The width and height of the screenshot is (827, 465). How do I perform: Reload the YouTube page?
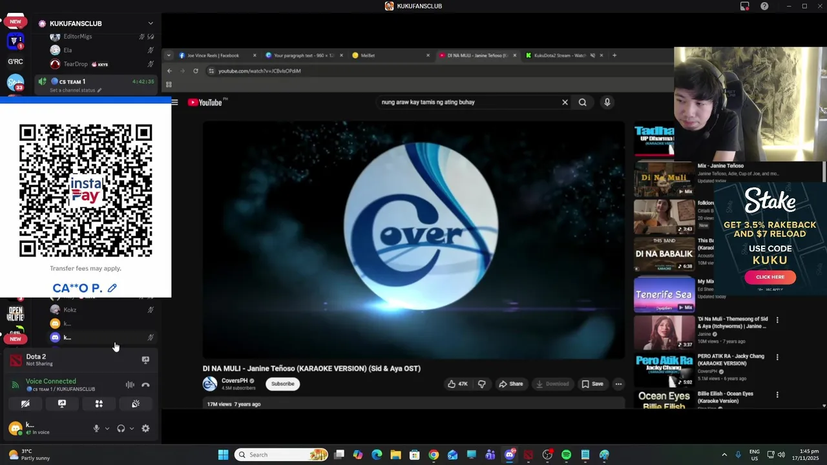196,71
